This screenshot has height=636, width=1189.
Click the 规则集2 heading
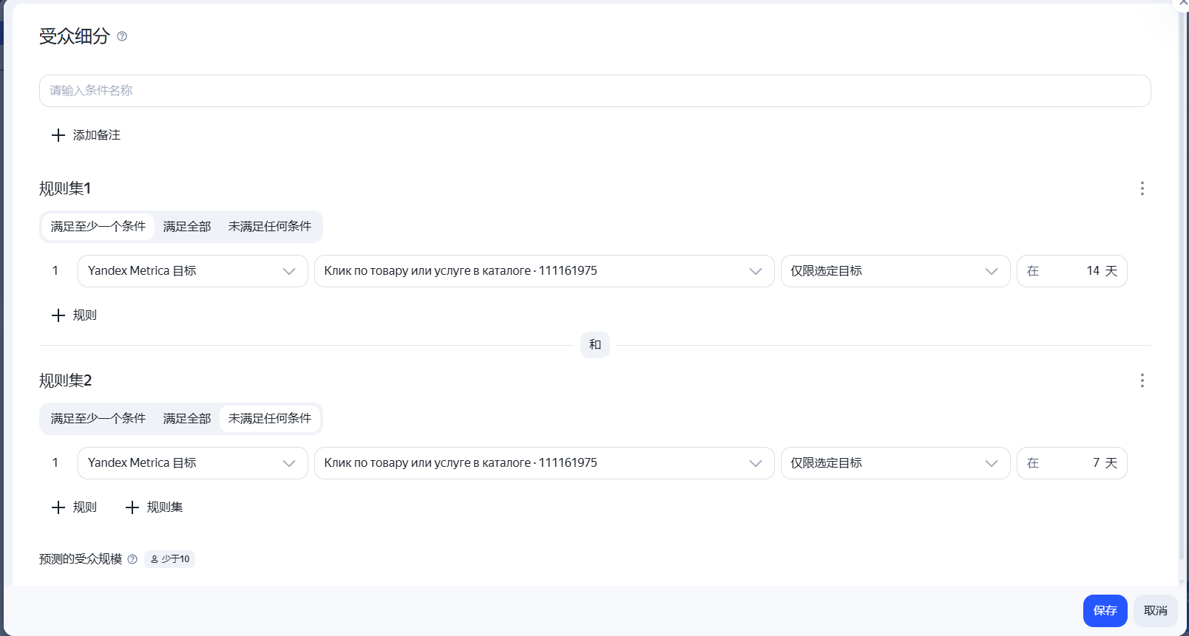click(65, 380)
